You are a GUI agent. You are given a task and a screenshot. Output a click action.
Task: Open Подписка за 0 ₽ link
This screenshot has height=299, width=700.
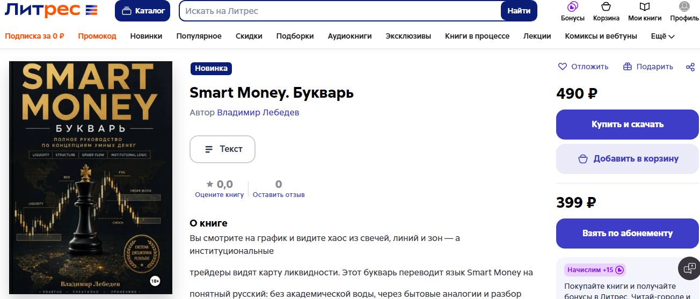[x=34, y=36]
